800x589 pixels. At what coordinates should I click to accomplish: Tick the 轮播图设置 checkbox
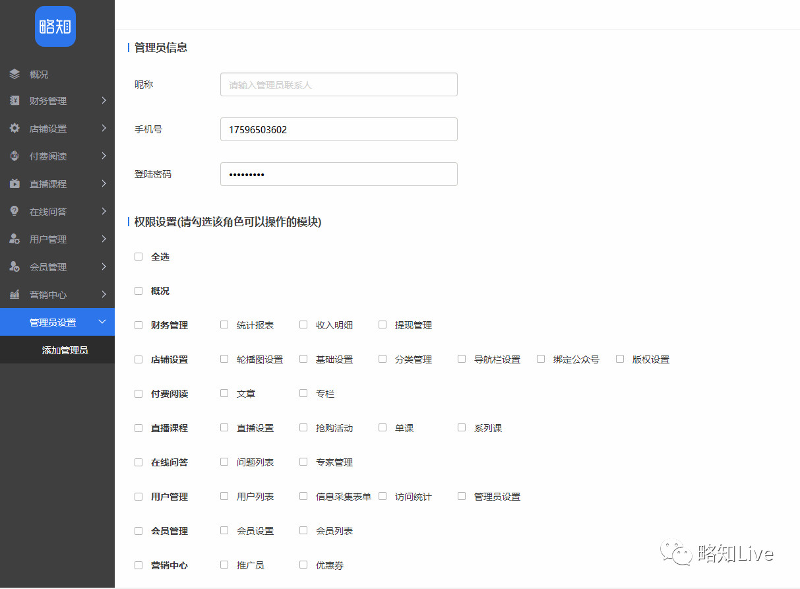pyautogui.click(x=224, y=359)
